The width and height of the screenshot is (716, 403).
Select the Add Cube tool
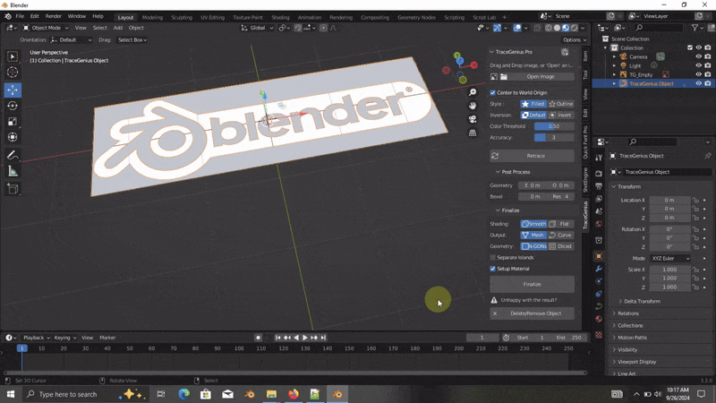point(13,189)
